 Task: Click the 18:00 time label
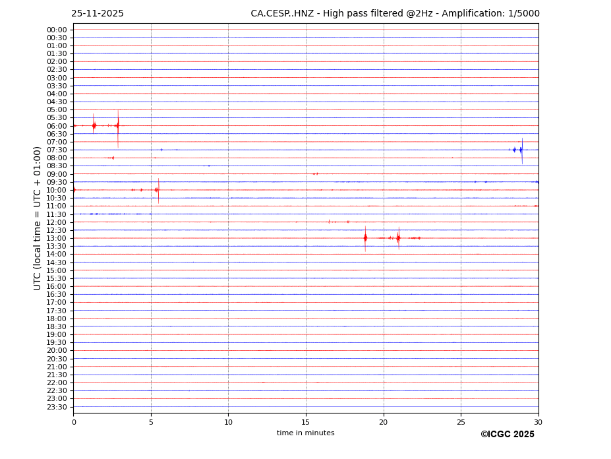point(57,319)
